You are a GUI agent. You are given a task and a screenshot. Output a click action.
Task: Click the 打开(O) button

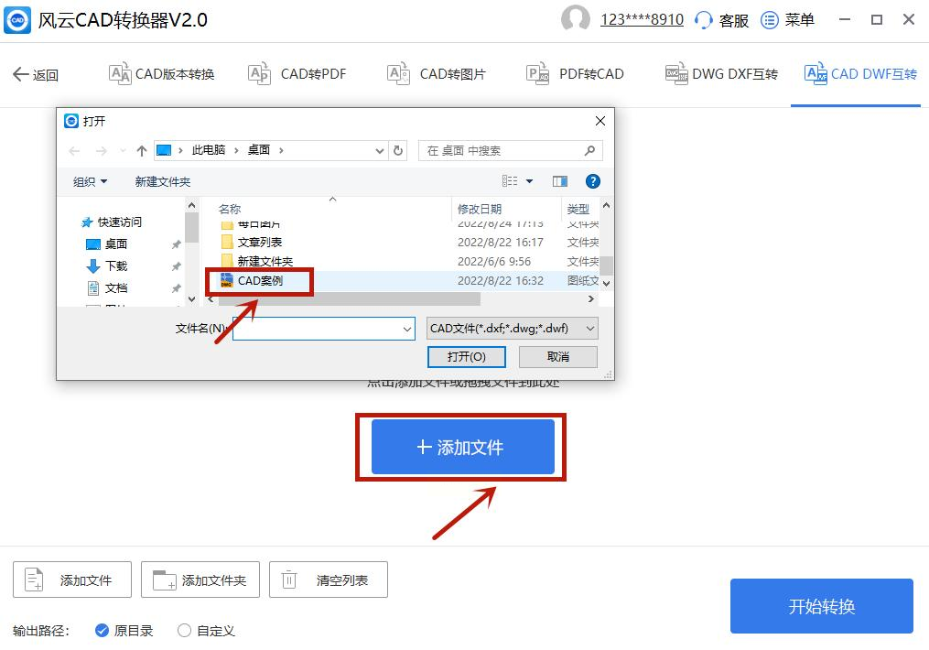click(466, 357)
